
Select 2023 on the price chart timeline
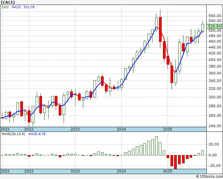point(75,129)
